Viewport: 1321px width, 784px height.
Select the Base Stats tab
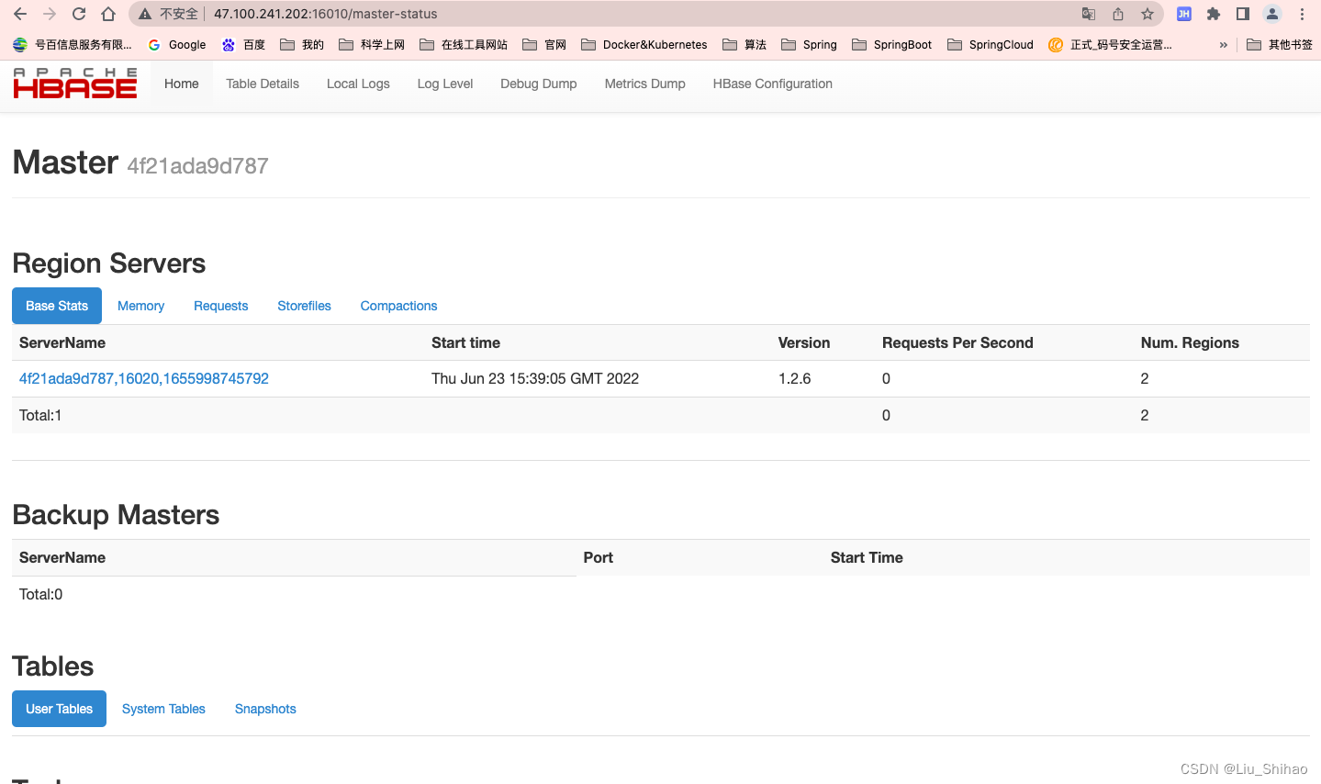coord(57,306)
